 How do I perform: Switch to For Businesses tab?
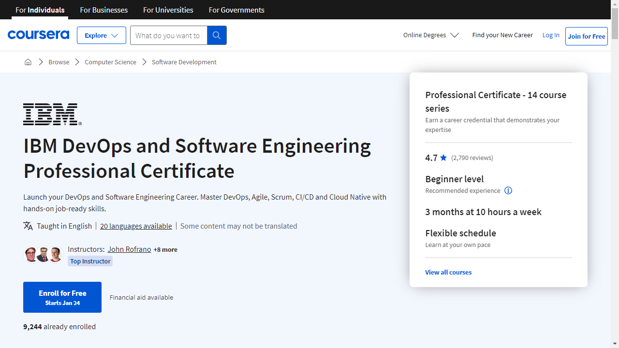[104, 10]
